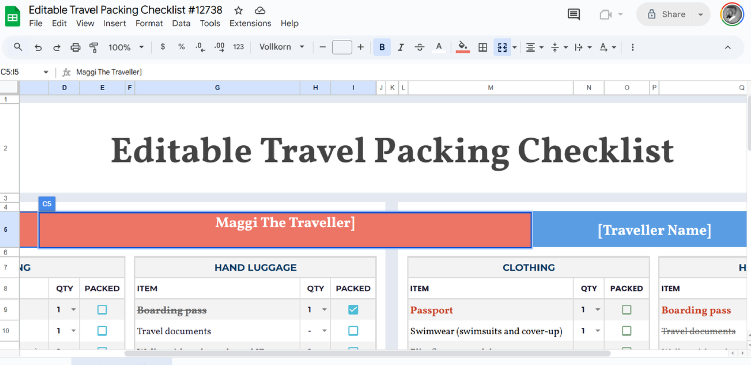Screen dimensions: 751x365
Task: Open the Tools menu
Action: tap(210, 23)
